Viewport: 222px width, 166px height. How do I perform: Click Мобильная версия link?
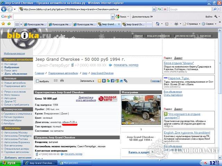pyautogui.click(x=15, y=54)
